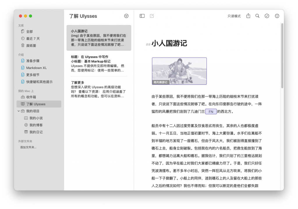This screenshot has width=298, height=209.
Task: Click the 最近 7 天 clock icon
Action: click(23, 38)
